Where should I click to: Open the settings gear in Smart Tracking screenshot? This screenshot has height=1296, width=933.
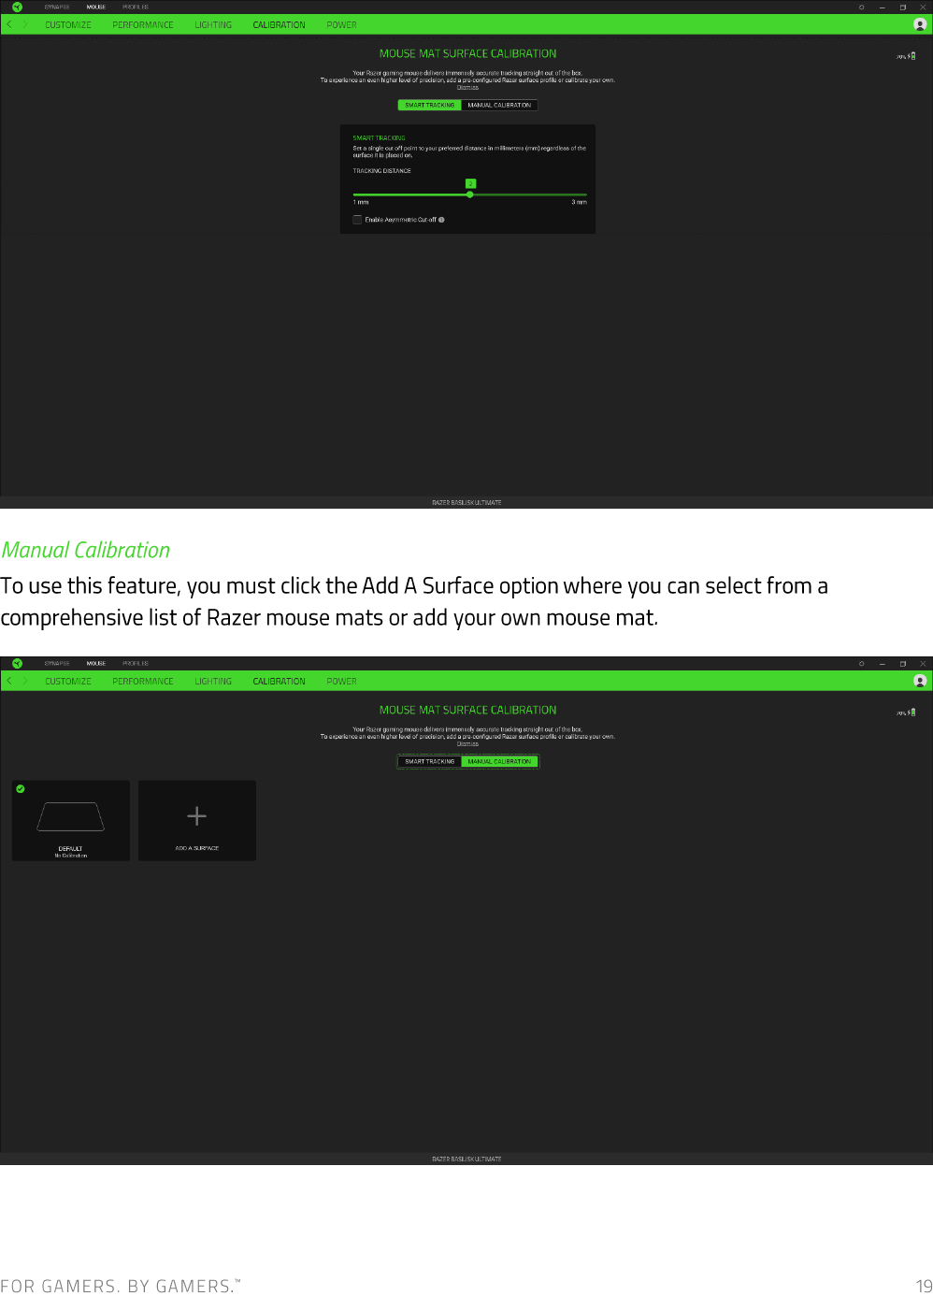[x=861, y=7]
